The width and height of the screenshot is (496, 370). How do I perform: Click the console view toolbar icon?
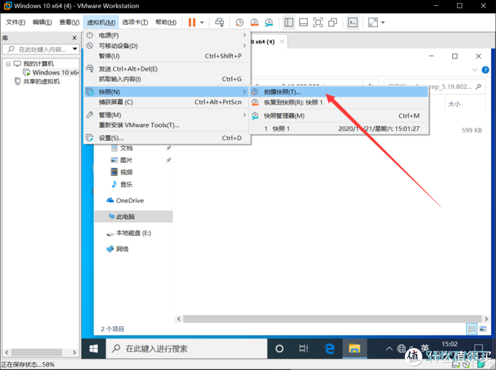pyautogui.click(x=353, y=23)
